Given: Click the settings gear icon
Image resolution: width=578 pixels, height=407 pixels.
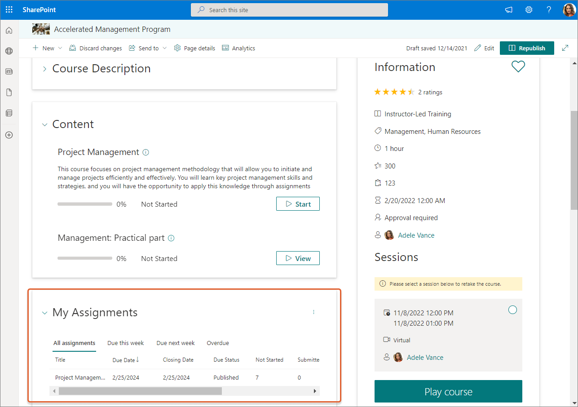Looking at the screenshot, I should pos(529,10).
